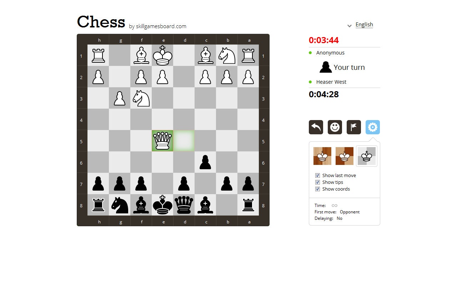Disable the Show coords checkbox
457x285 pixels.
pyautogui.click(x=317, y=189)
